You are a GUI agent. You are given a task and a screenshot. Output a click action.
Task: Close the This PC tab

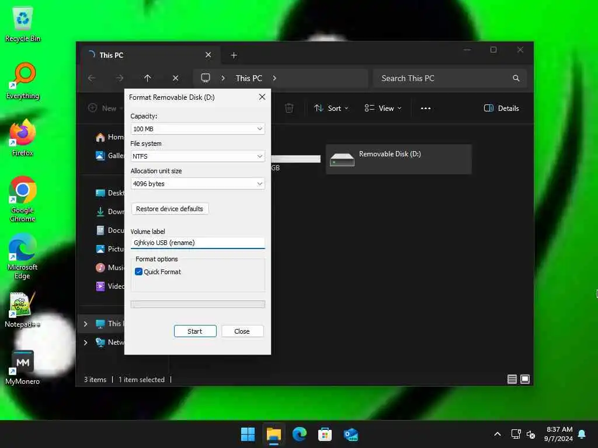pos(208,55)
